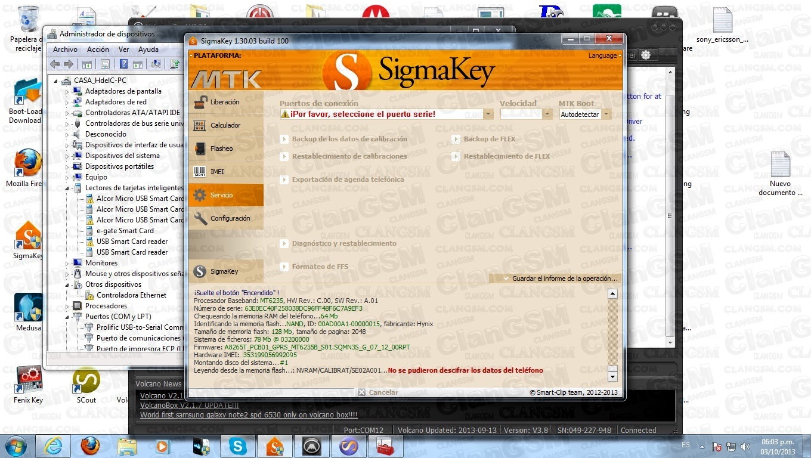The image size is (811, 458).
Task: Expand Adaptadores de red node
Action: coord(67,102)
